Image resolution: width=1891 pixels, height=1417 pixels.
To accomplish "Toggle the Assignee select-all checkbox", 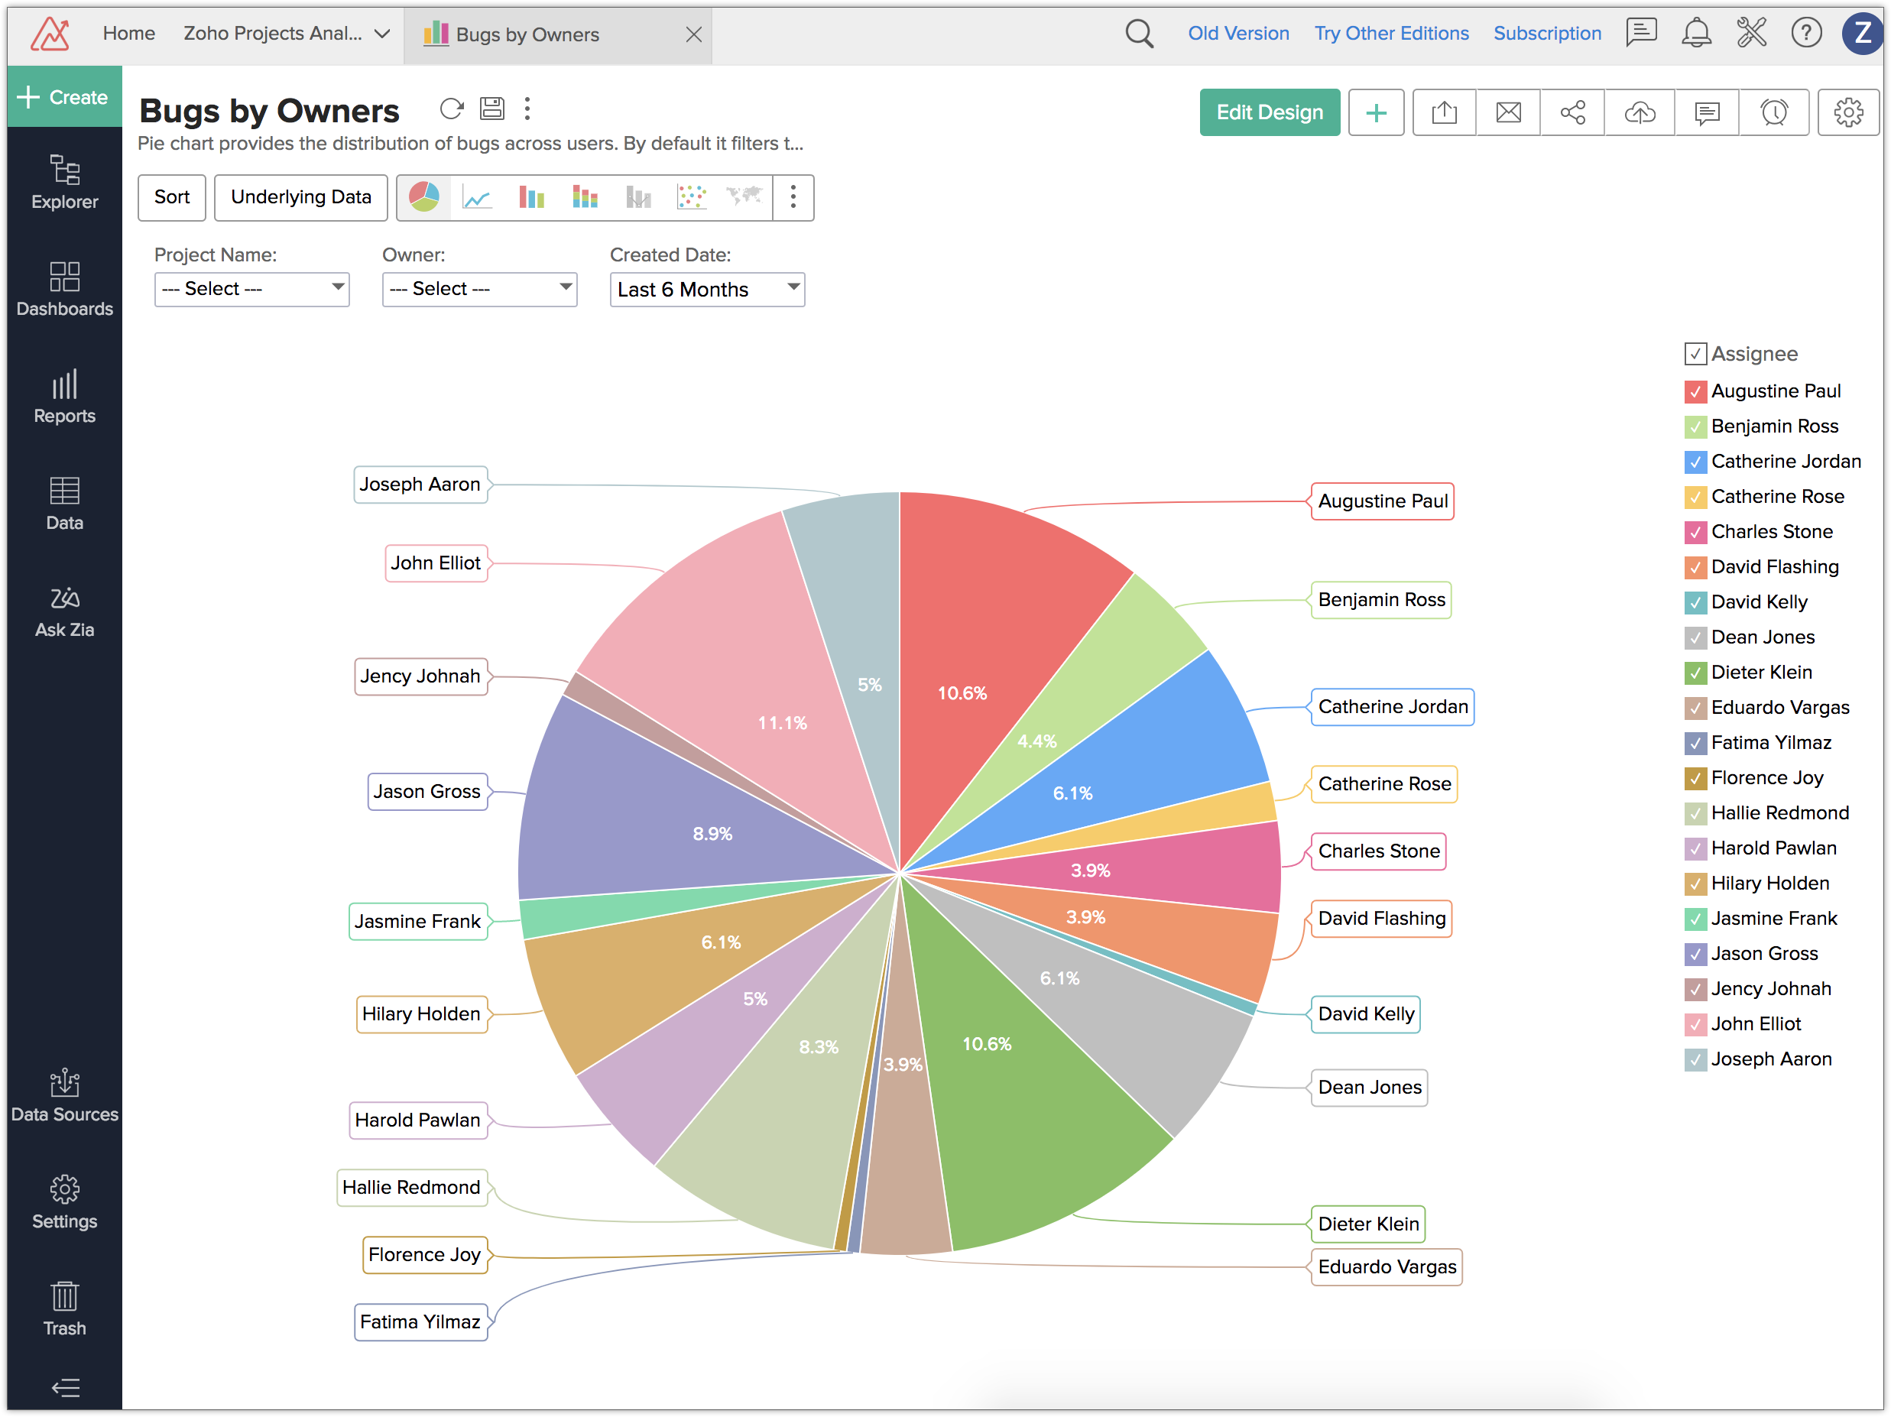I will (x=1695, y=354).
